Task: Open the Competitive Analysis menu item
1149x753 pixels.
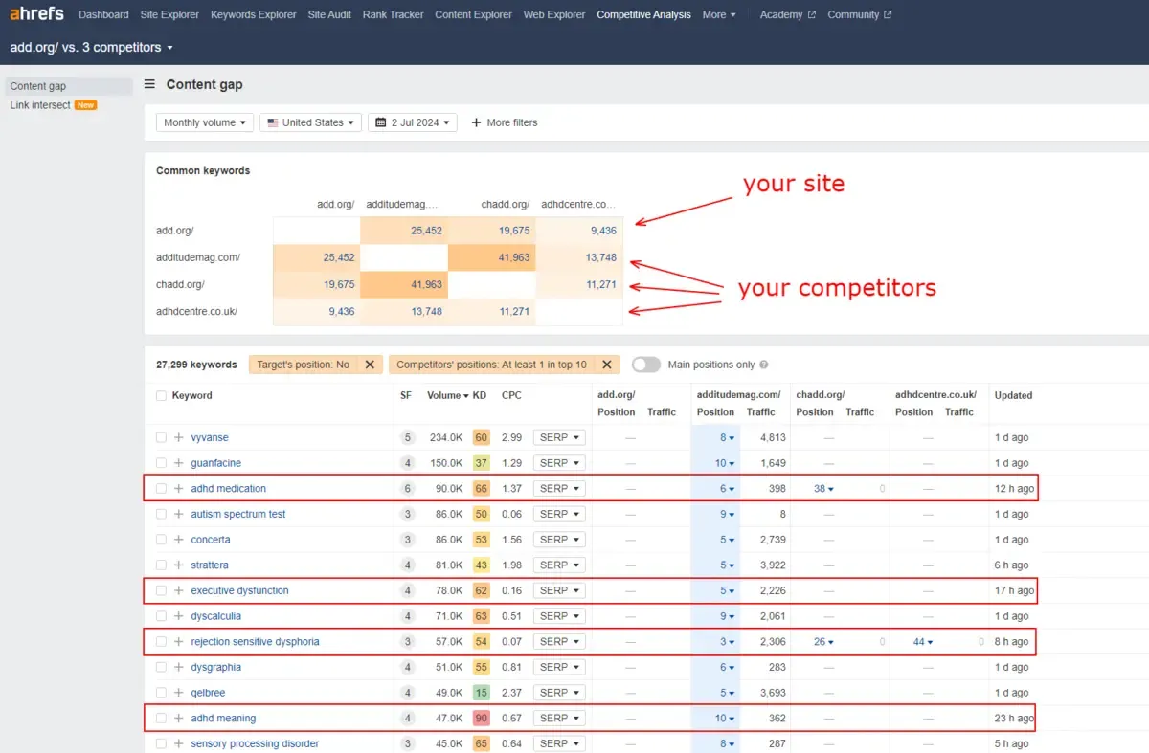Action: click(643, 14)
